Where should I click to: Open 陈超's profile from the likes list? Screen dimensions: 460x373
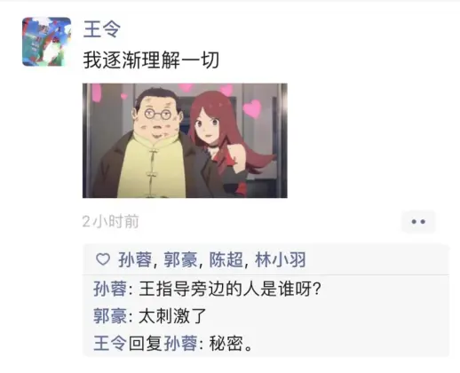pyautogui.click(x=226, y=260)
